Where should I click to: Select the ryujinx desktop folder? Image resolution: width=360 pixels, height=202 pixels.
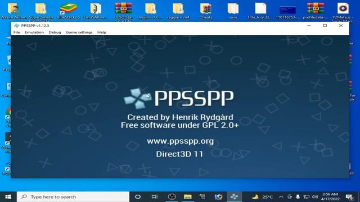tap(151, 11)
